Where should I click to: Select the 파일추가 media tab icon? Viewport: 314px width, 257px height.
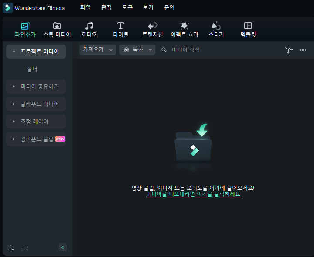click(x=25, y=26)
